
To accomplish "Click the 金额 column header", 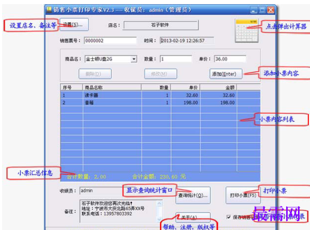I will (218, 87).
